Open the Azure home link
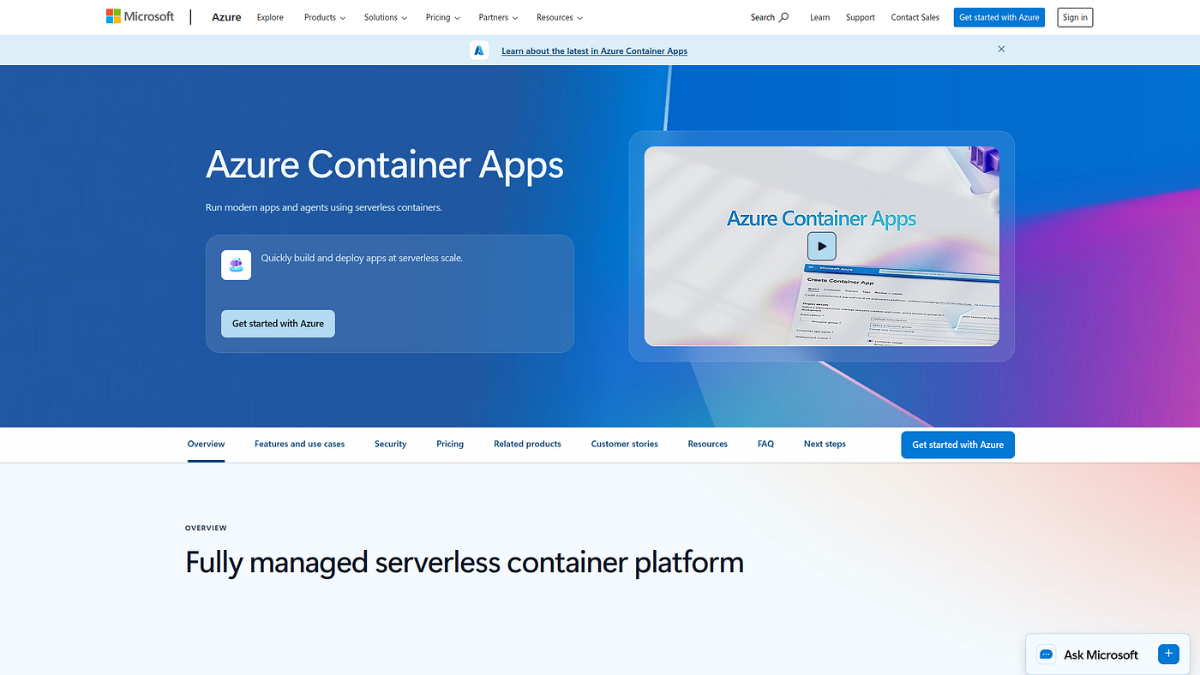Image resolution: width=1200 pixels, height=675 pixels. pyautogui.click(x=226, y=17)
